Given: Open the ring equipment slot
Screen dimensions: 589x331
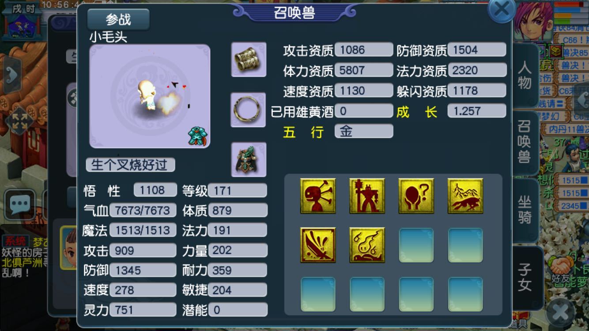Looking at the screenshot, I should pyautogui.click(x=249, y=109).
